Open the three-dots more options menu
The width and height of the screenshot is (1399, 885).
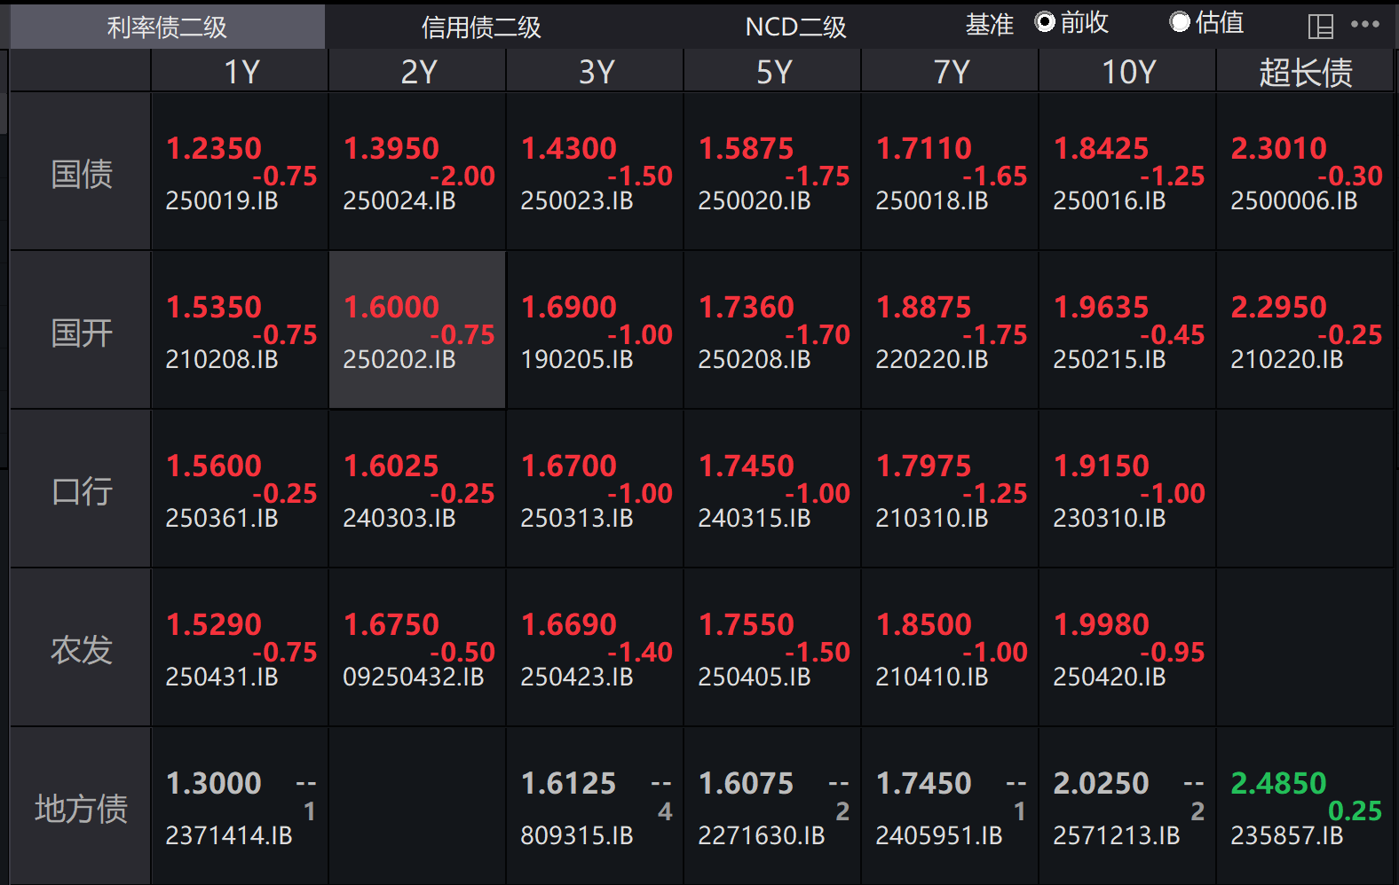pyautogui.click(x=1364, y=24)
